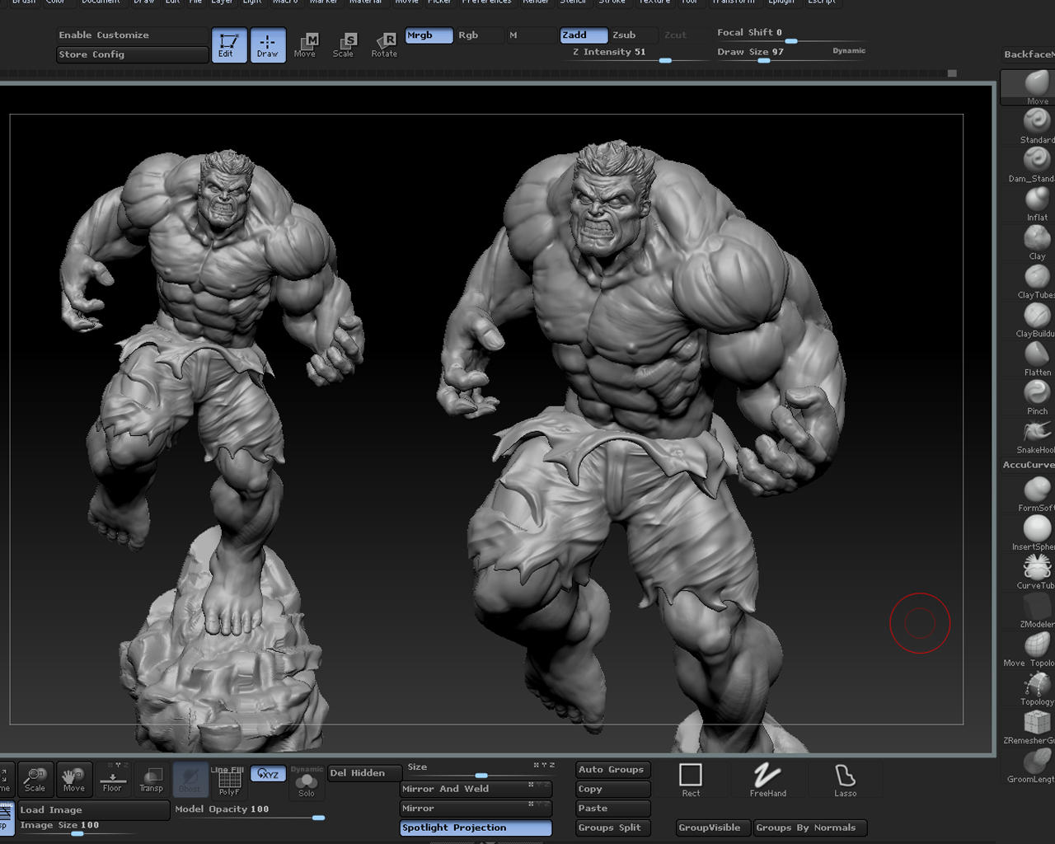Pick the Clay brush

(x=1036, y=242)
